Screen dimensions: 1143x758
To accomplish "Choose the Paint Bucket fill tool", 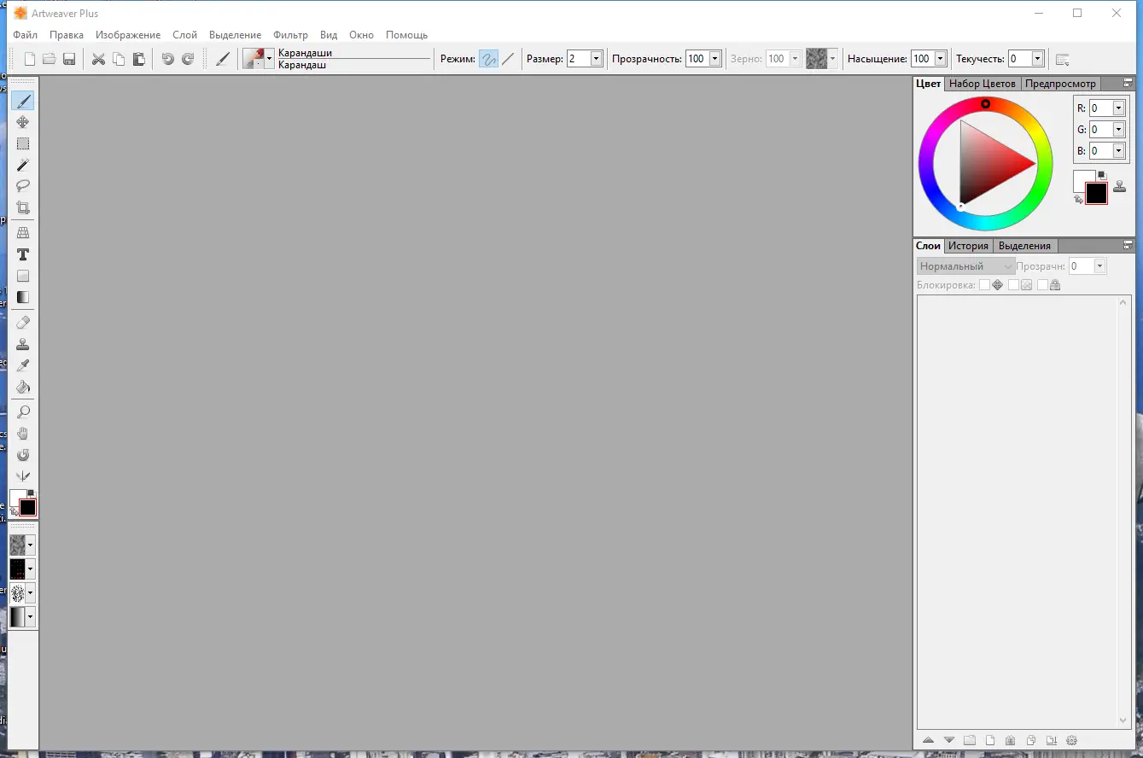I will (23, 387).
